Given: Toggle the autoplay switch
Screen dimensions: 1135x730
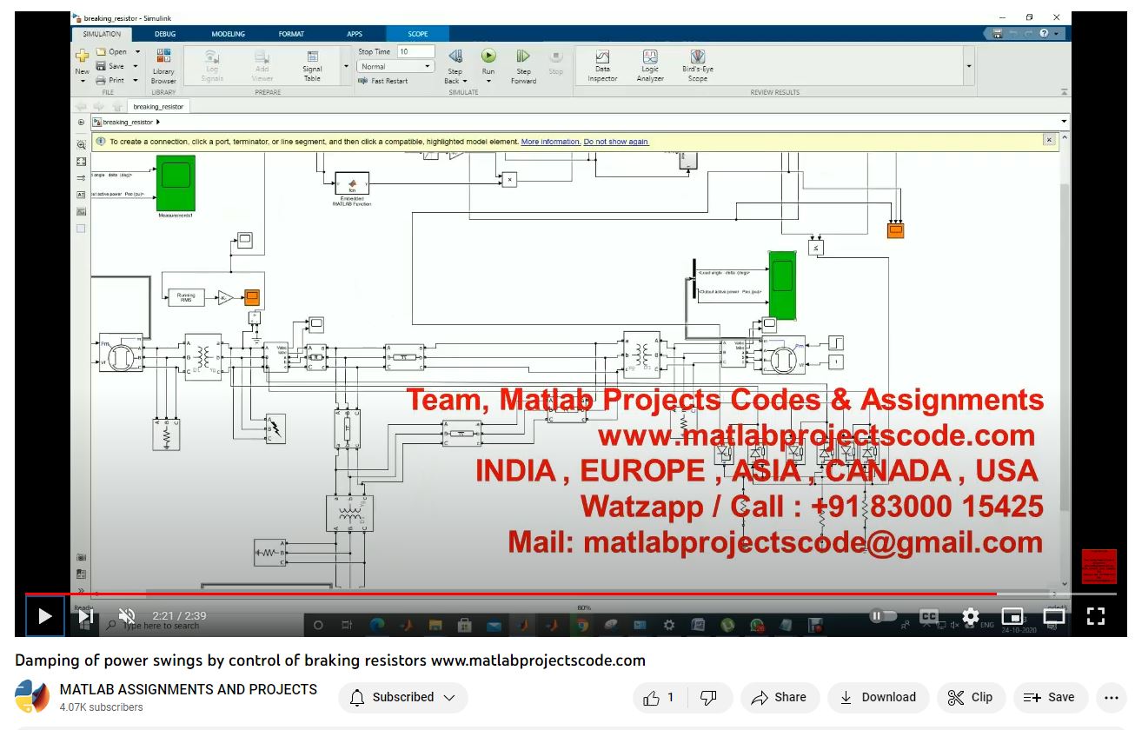Looking at the screenshot, I should [883, 616].
